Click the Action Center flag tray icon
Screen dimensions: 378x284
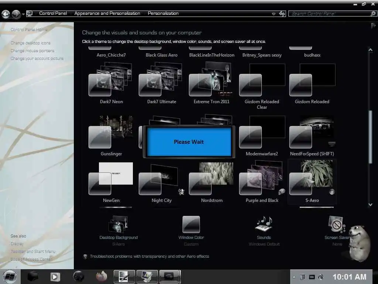[303, 277]
